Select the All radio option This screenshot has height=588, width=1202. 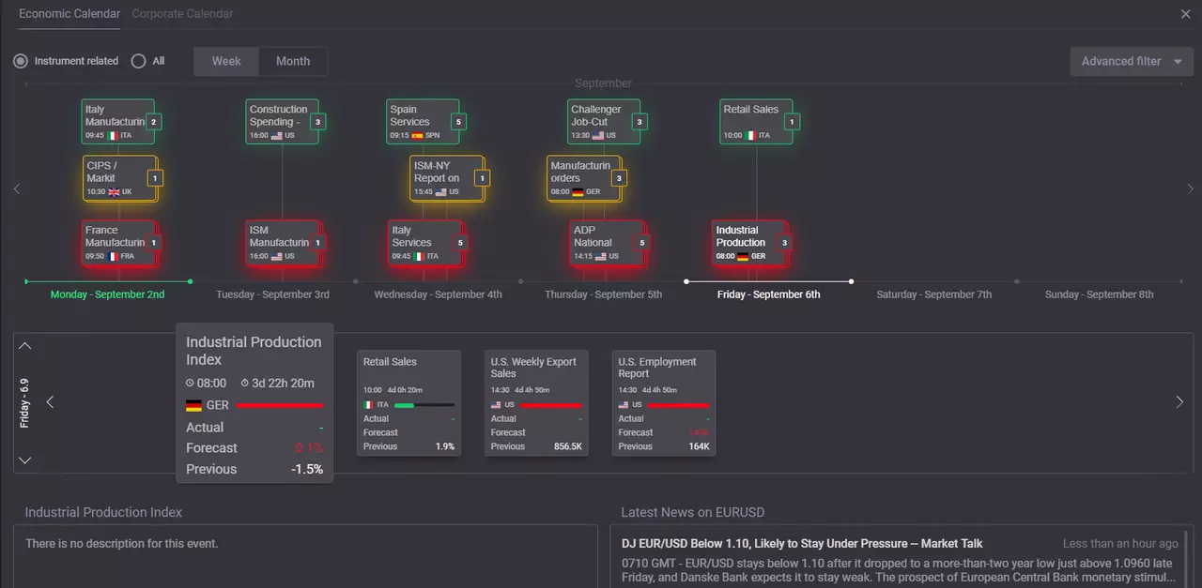click(139, 61)
